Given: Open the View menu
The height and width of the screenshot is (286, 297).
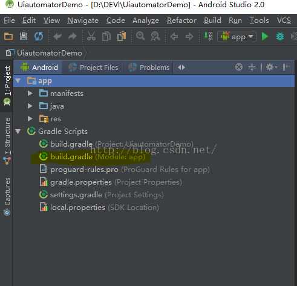Looking at the screenshot, I should point(51,21).
